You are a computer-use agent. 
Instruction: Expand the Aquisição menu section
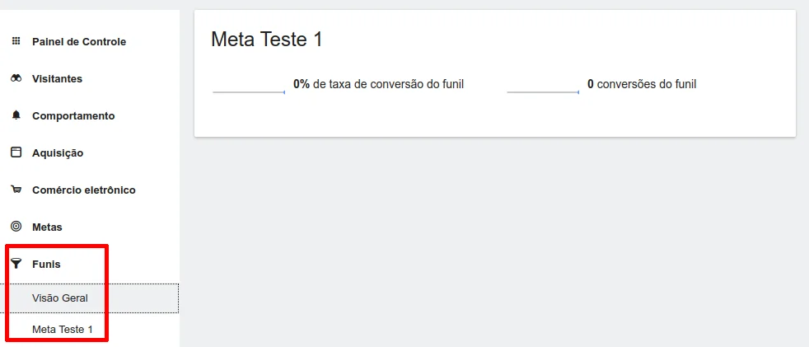58,152
